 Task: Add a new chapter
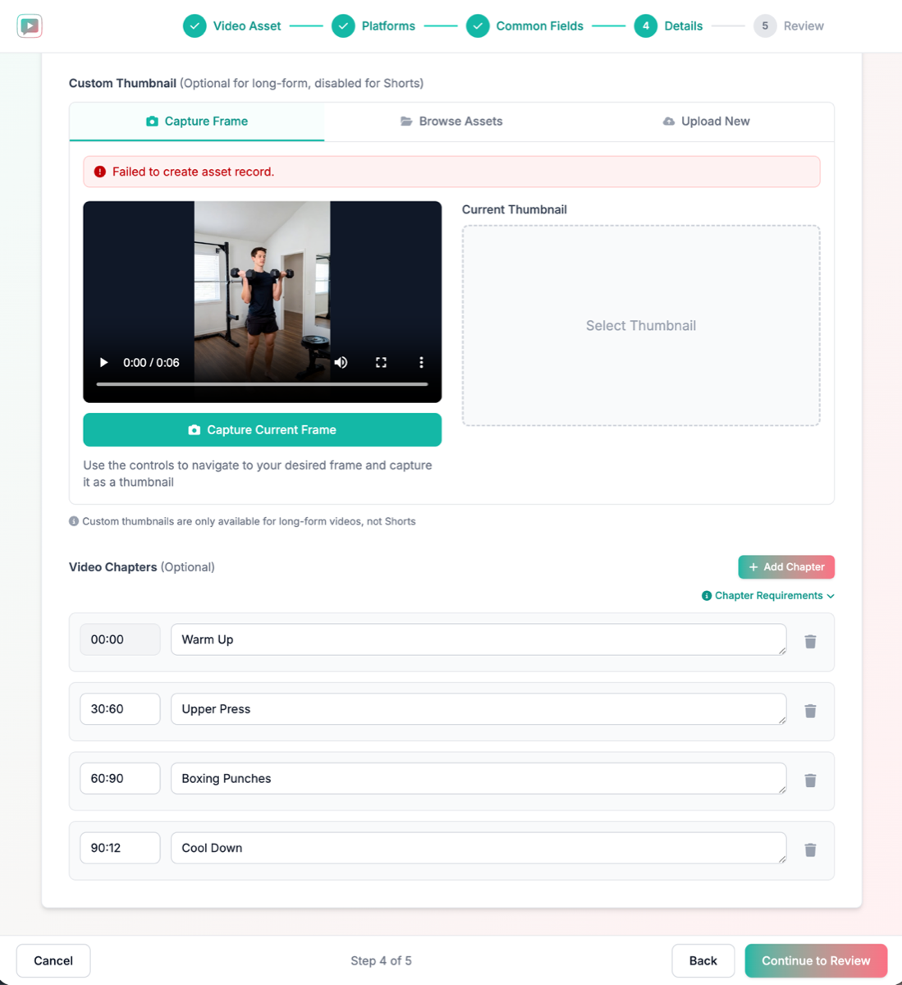(785, 566)
